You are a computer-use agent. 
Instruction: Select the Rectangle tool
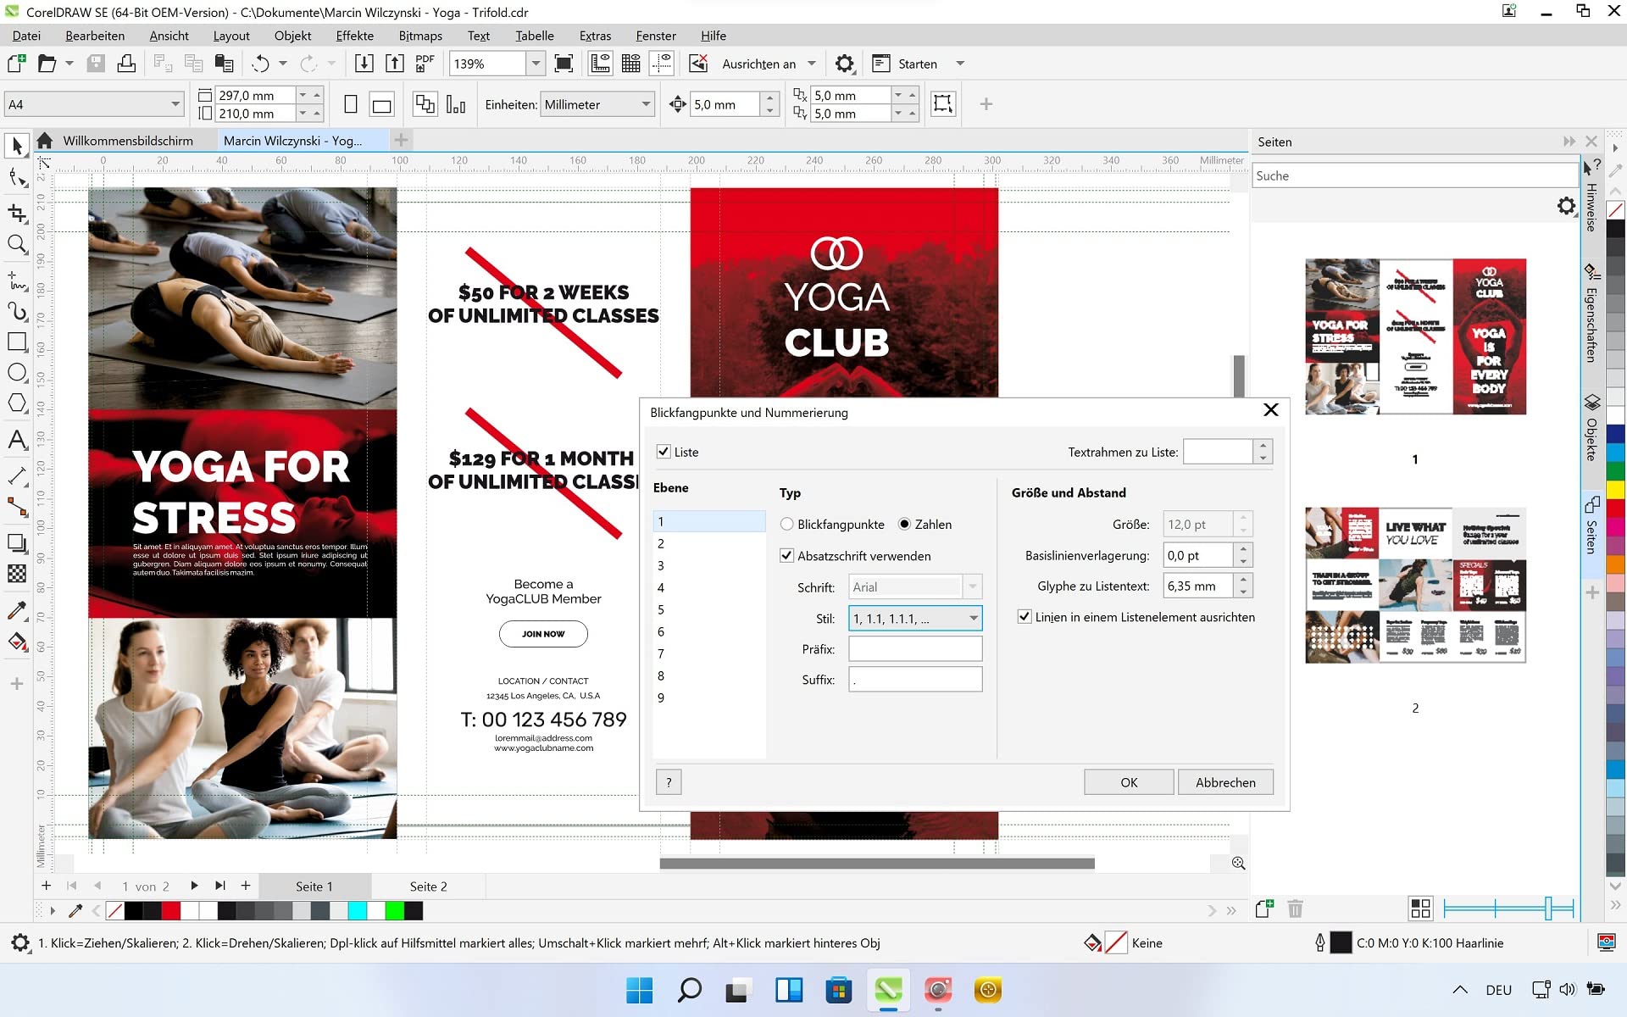point(17,342)
